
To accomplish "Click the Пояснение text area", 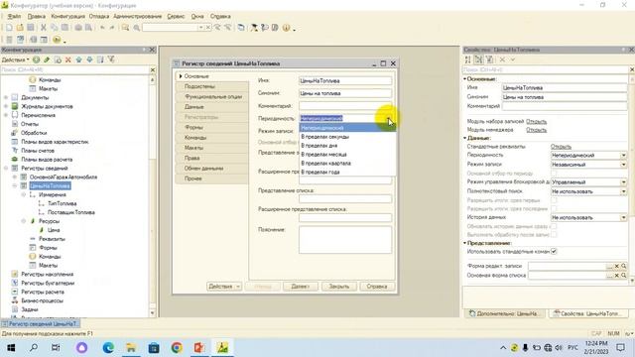I will (345, 240).
